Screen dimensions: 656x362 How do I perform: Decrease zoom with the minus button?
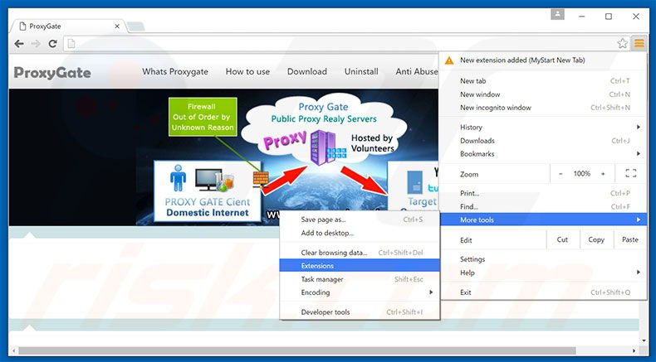561,174
